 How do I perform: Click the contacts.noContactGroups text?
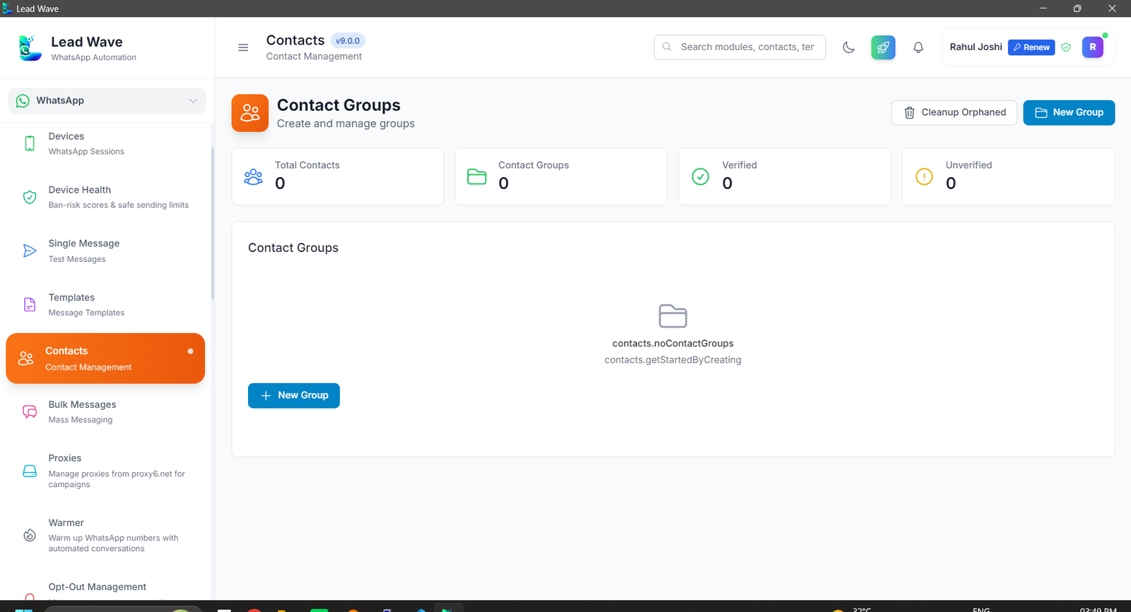(x=673, y=344)
